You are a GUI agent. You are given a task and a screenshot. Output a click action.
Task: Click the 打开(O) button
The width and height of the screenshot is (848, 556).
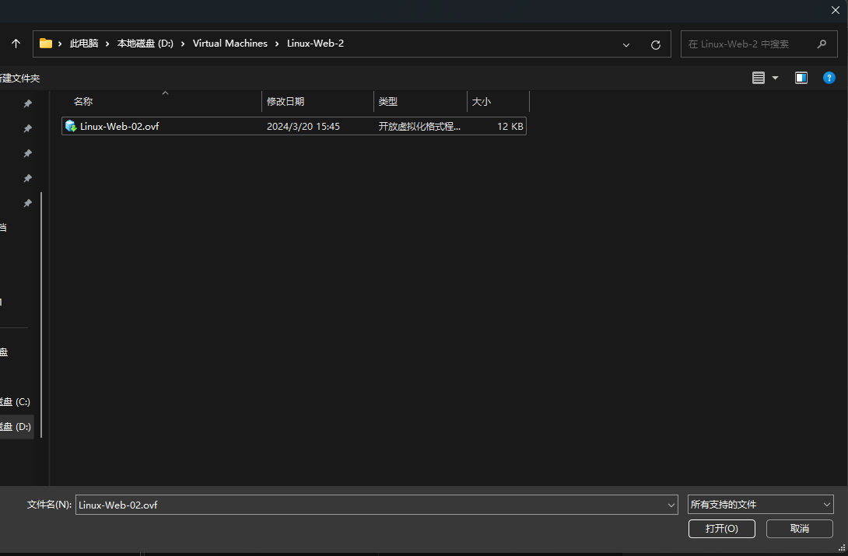click(x=720, y=529)
